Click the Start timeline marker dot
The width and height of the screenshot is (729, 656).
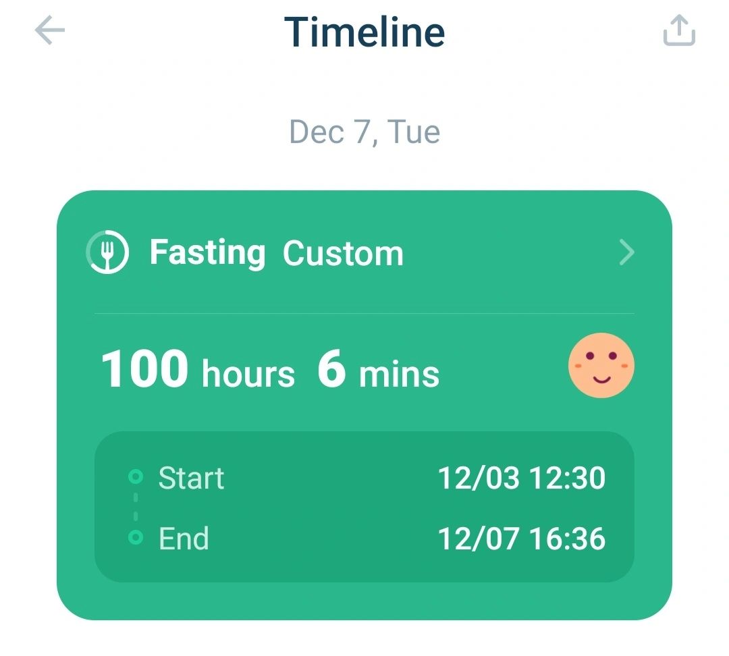136,476
